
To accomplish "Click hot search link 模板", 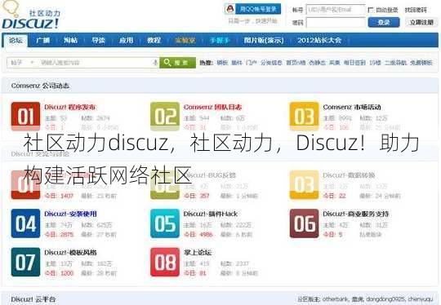I will tap(222, 63).
